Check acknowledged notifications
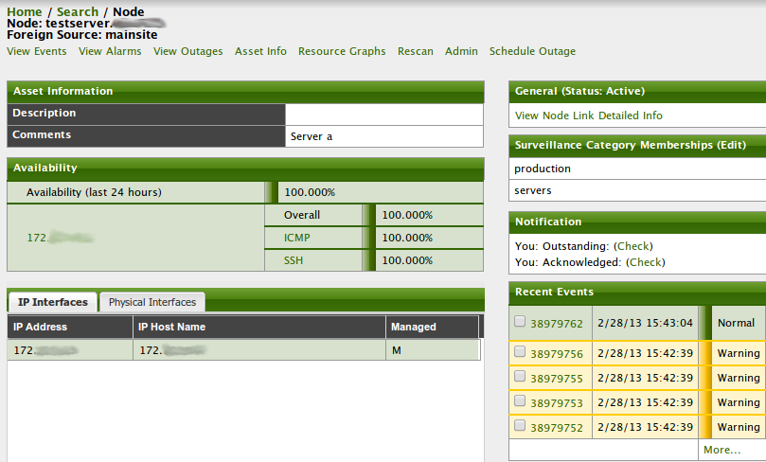Viewport: 766px width, 462px height. tap(646, 262)
